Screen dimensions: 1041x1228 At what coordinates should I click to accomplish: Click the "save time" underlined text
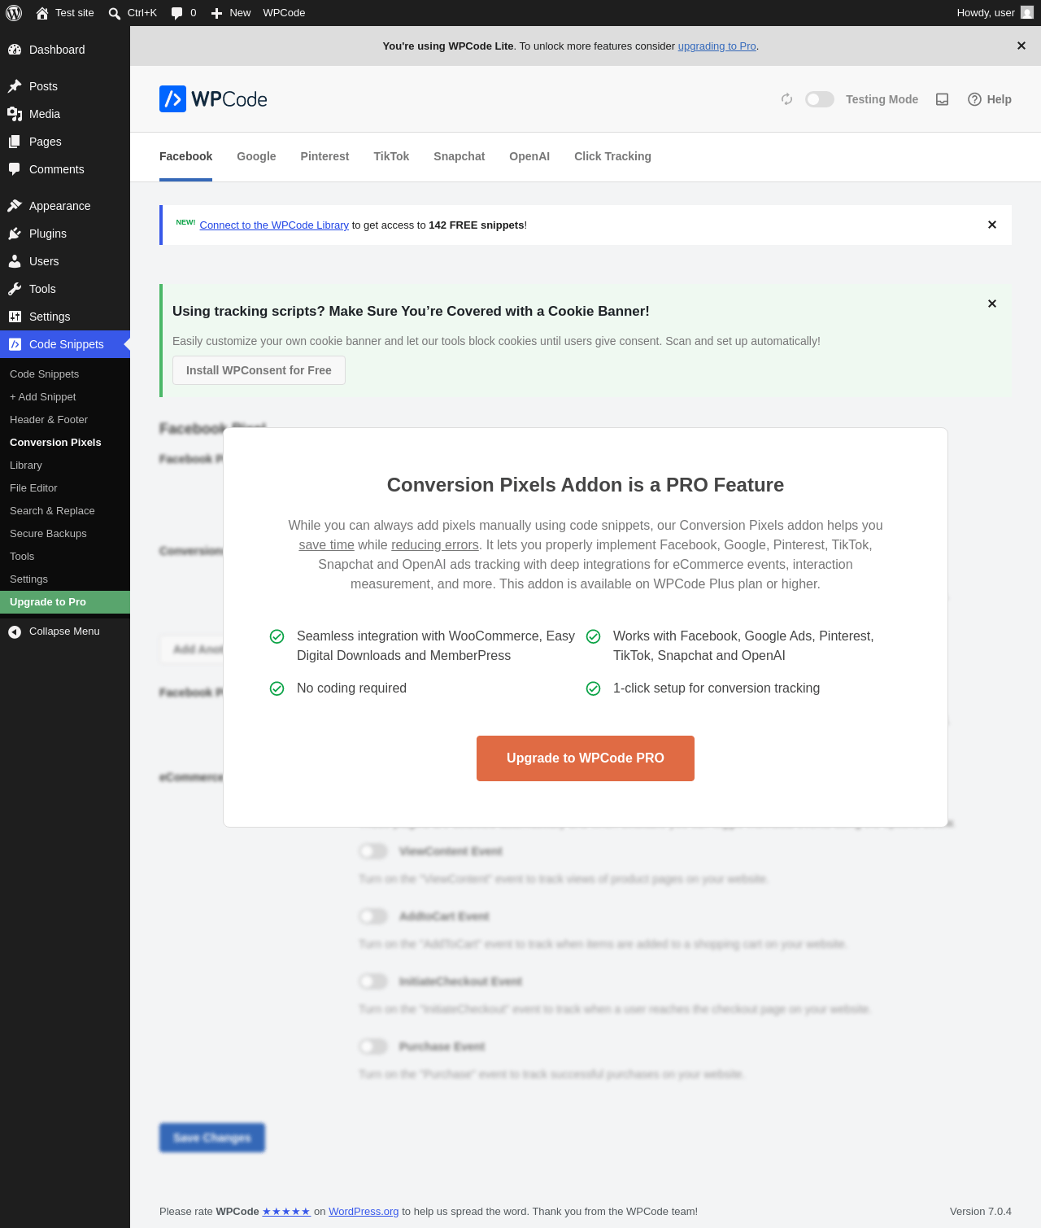click(326, 545)
